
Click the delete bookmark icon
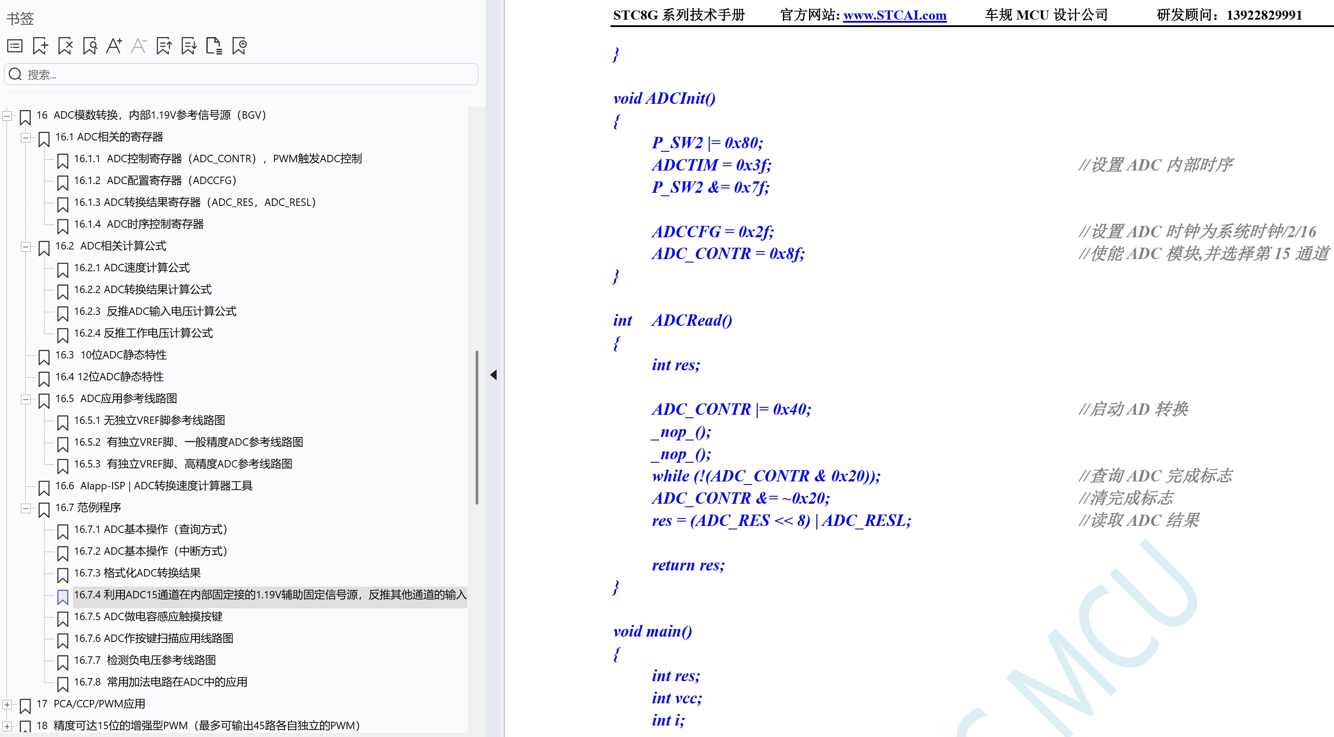[65, 46]
